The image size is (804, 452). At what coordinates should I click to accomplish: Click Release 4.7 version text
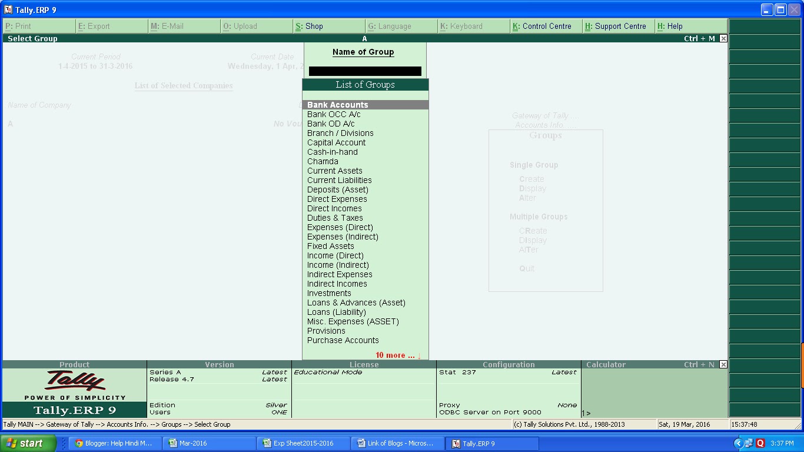coord(172,379)
